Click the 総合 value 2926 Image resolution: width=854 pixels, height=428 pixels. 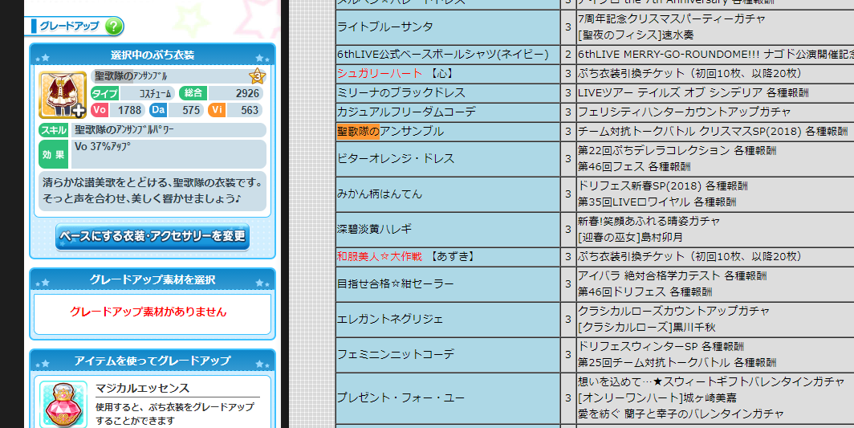point(247,93)
